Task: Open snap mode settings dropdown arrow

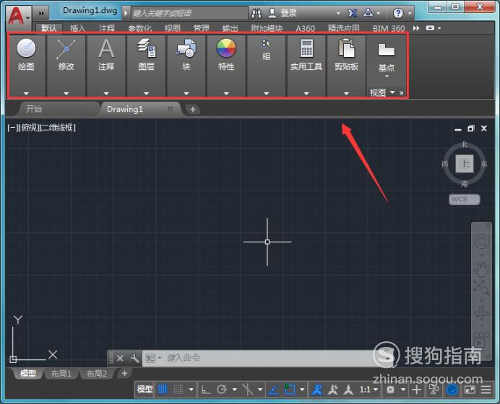Action: [x=191, y=390]
